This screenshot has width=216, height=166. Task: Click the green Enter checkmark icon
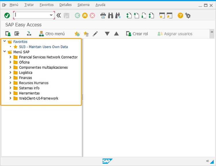tap(7, 16)
